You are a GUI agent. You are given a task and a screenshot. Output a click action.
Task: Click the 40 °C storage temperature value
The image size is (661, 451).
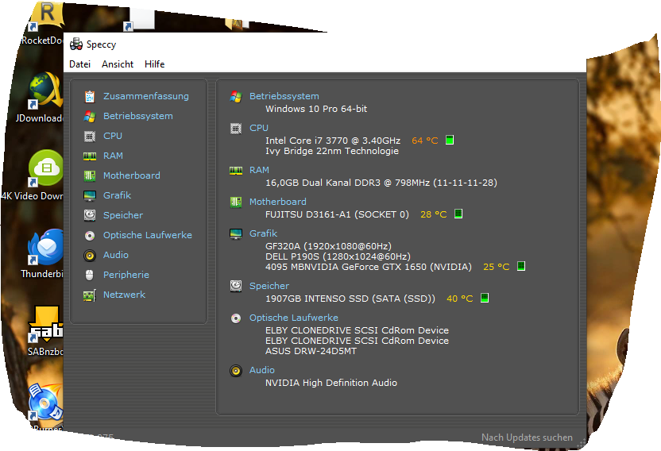(459, 299)
